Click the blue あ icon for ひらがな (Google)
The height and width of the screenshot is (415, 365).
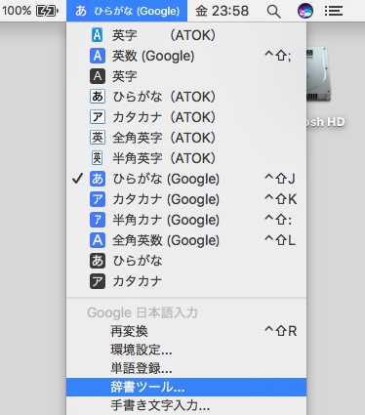98,179
